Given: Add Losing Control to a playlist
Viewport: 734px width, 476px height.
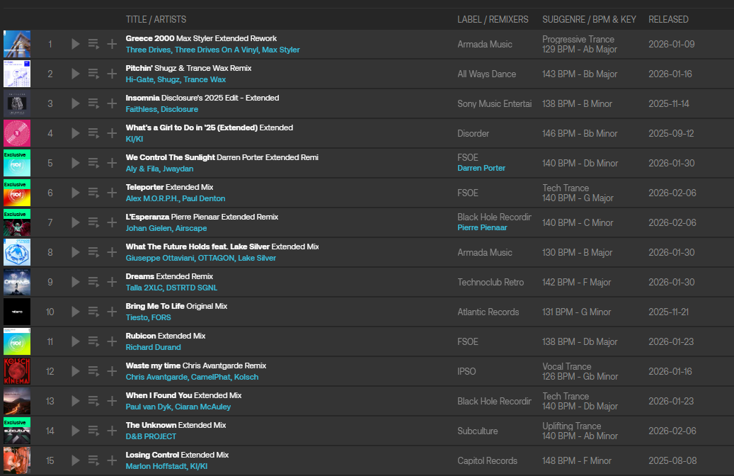Looking at the screenshot, I should tap(112, 460).
